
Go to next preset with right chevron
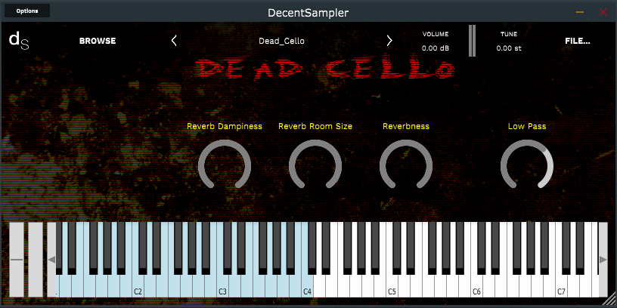389,41
